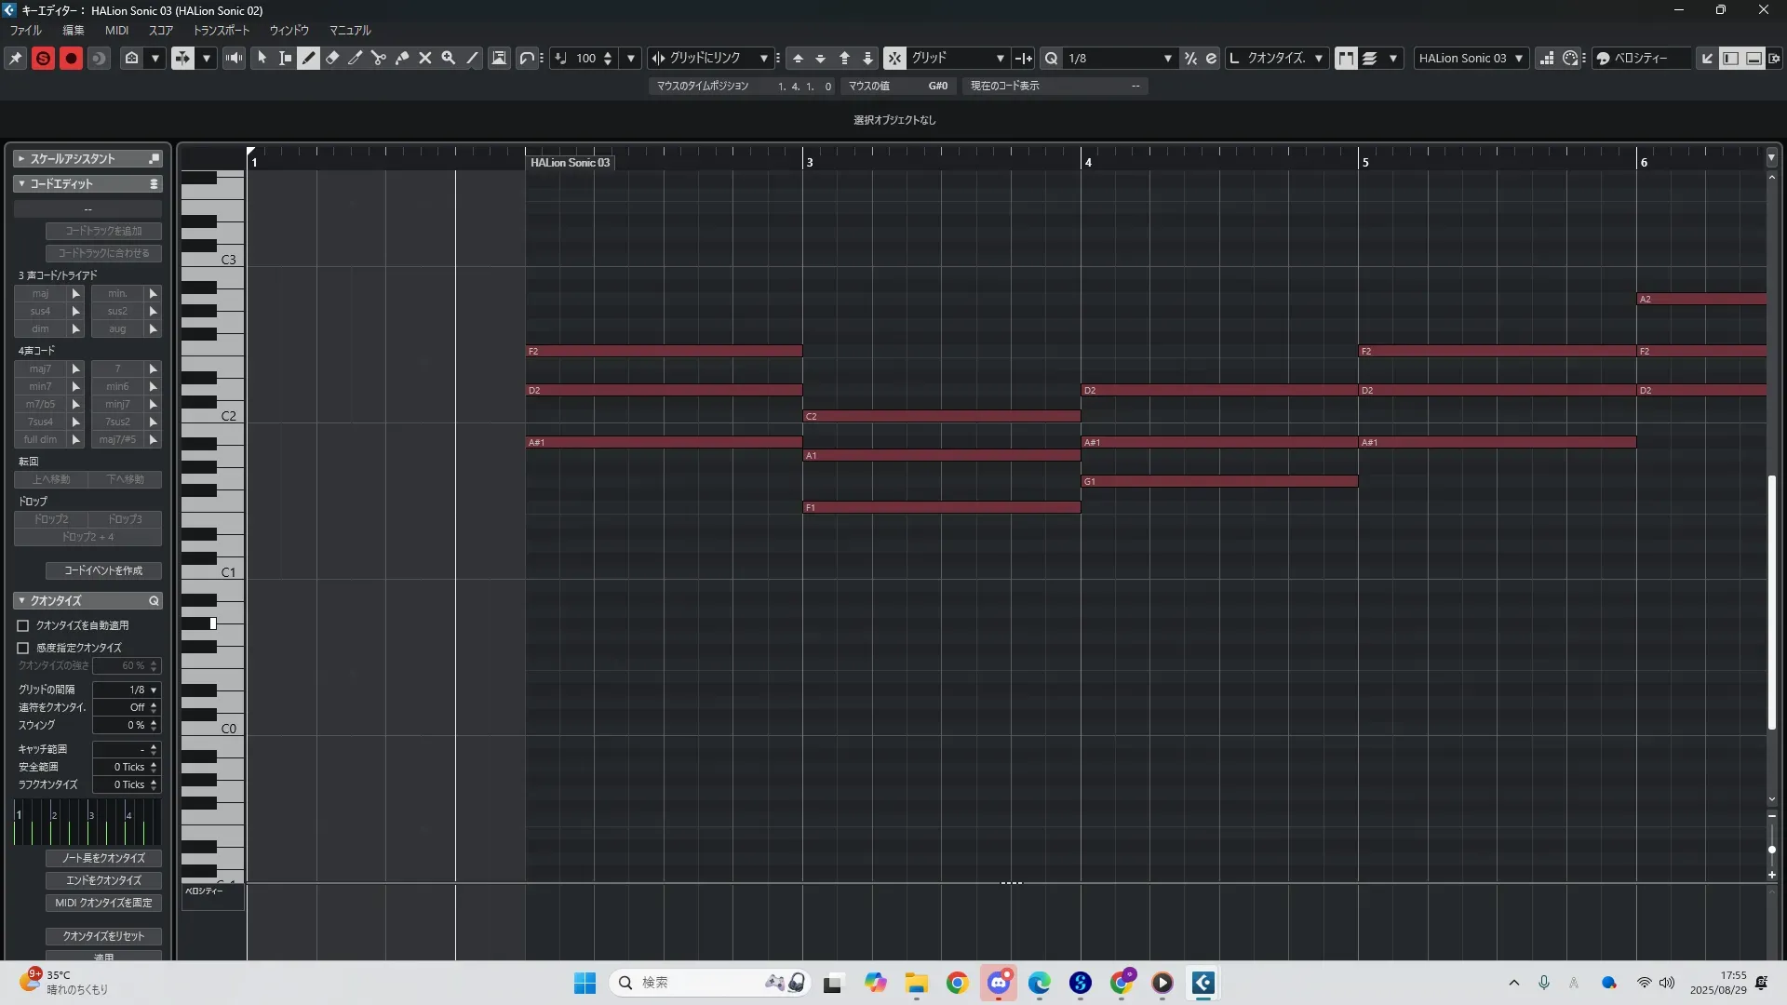
Task: Select the Scissors split tool
Action: [379, 58]
